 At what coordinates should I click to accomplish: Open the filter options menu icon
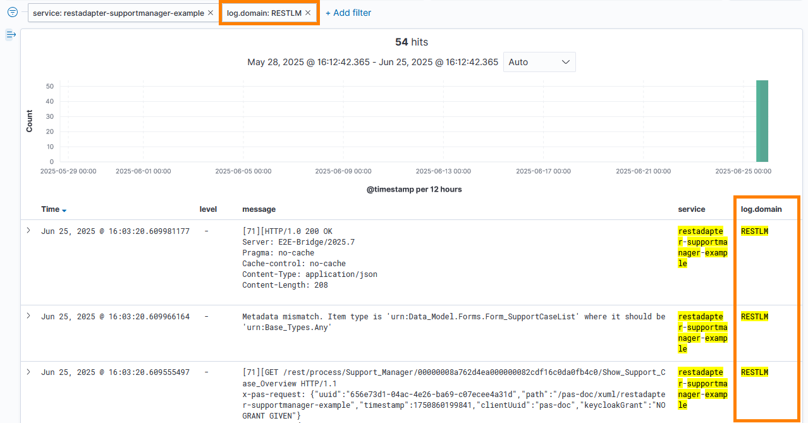tap(12, 13)
